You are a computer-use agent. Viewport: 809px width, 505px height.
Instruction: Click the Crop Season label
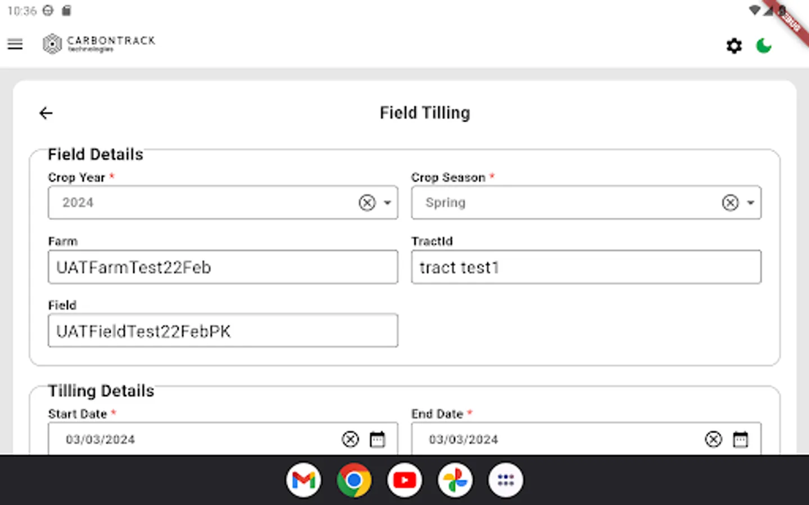[448, 177]
